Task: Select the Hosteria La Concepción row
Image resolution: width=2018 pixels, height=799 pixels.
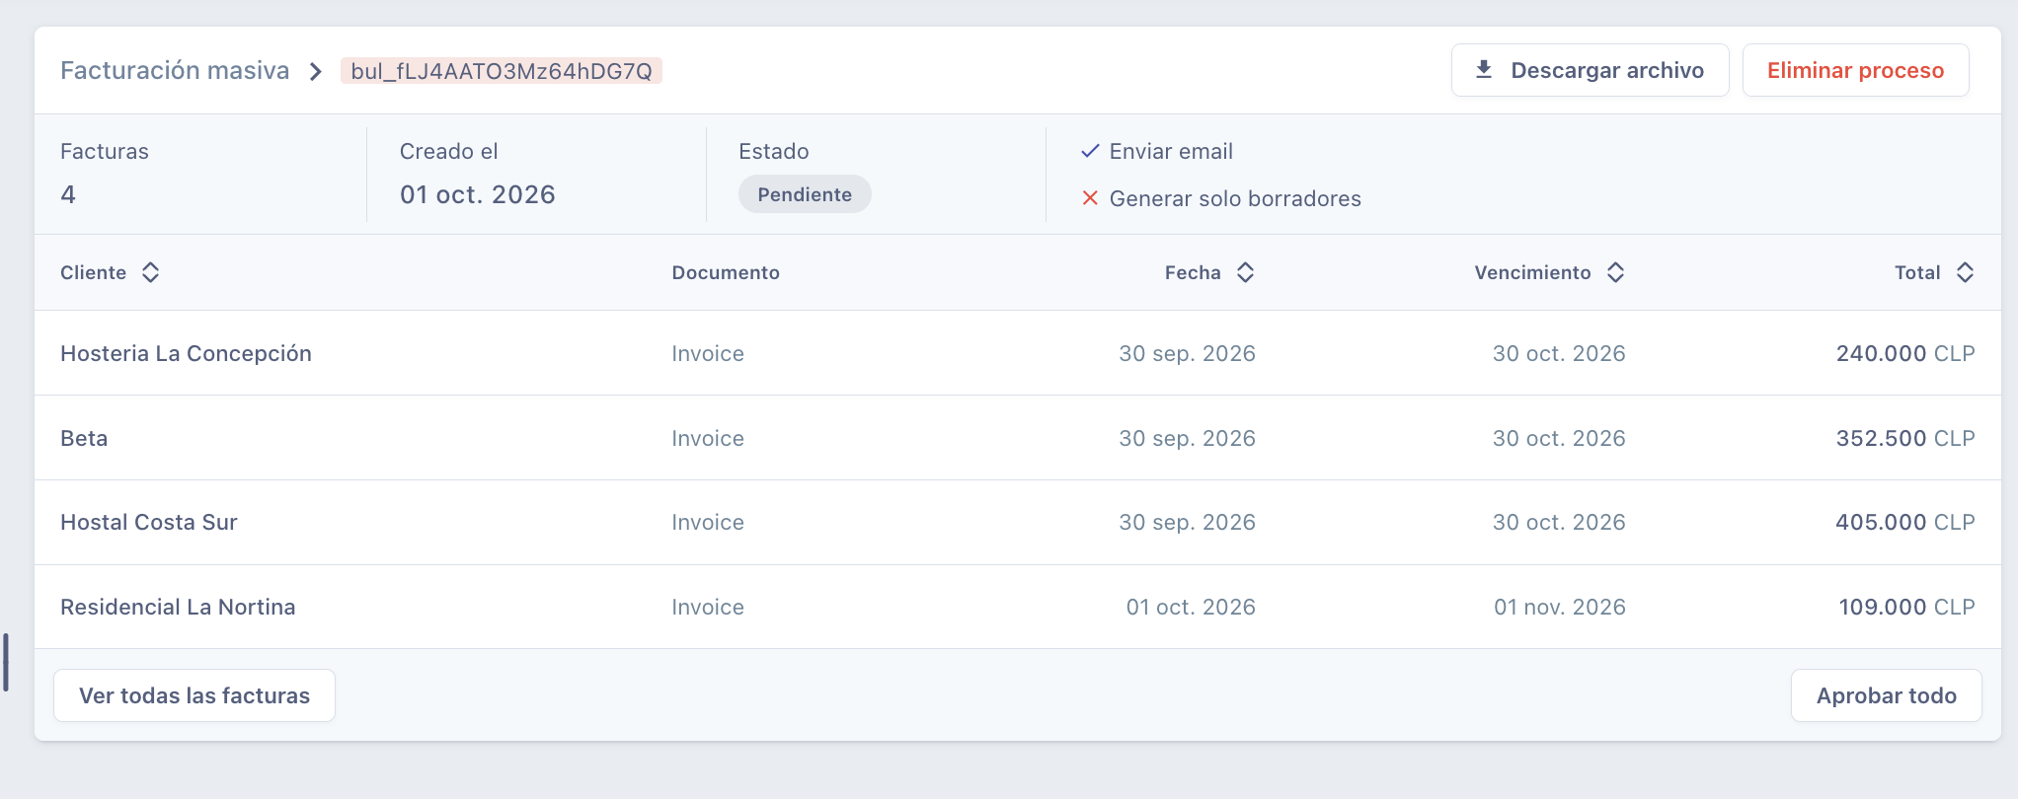Action: (1018, 353)
